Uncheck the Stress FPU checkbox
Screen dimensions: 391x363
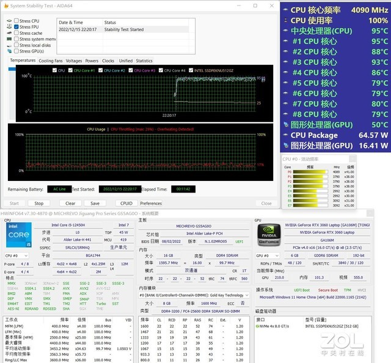pyautogui.click(x=16, y=27)
